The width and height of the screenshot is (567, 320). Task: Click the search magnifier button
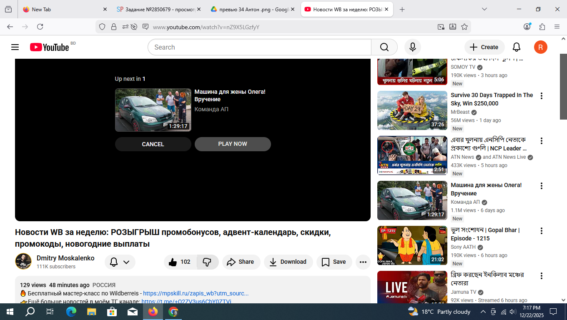(384, 47)
